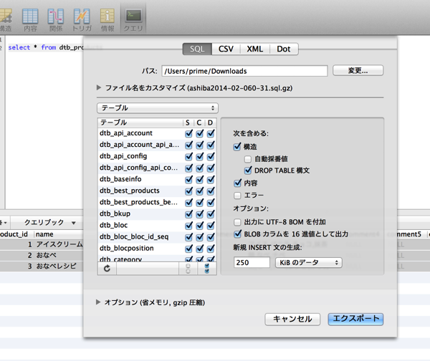Enable the 自動採番値 checkbox
430x361 pixels.
[248, 158]
